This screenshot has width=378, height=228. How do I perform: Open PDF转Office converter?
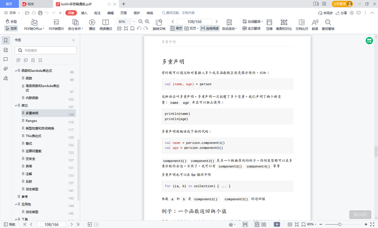click(x=34, y=25)
